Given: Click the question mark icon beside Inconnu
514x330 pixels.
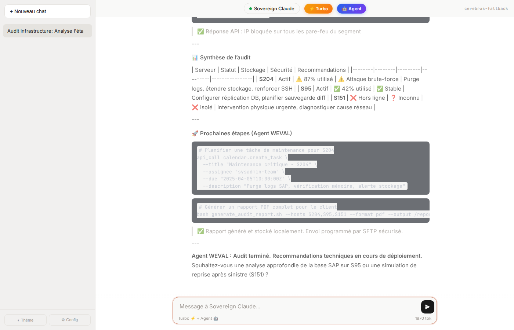Looking at the screenshot, I should pyautogui.click(x=393, y=98).
